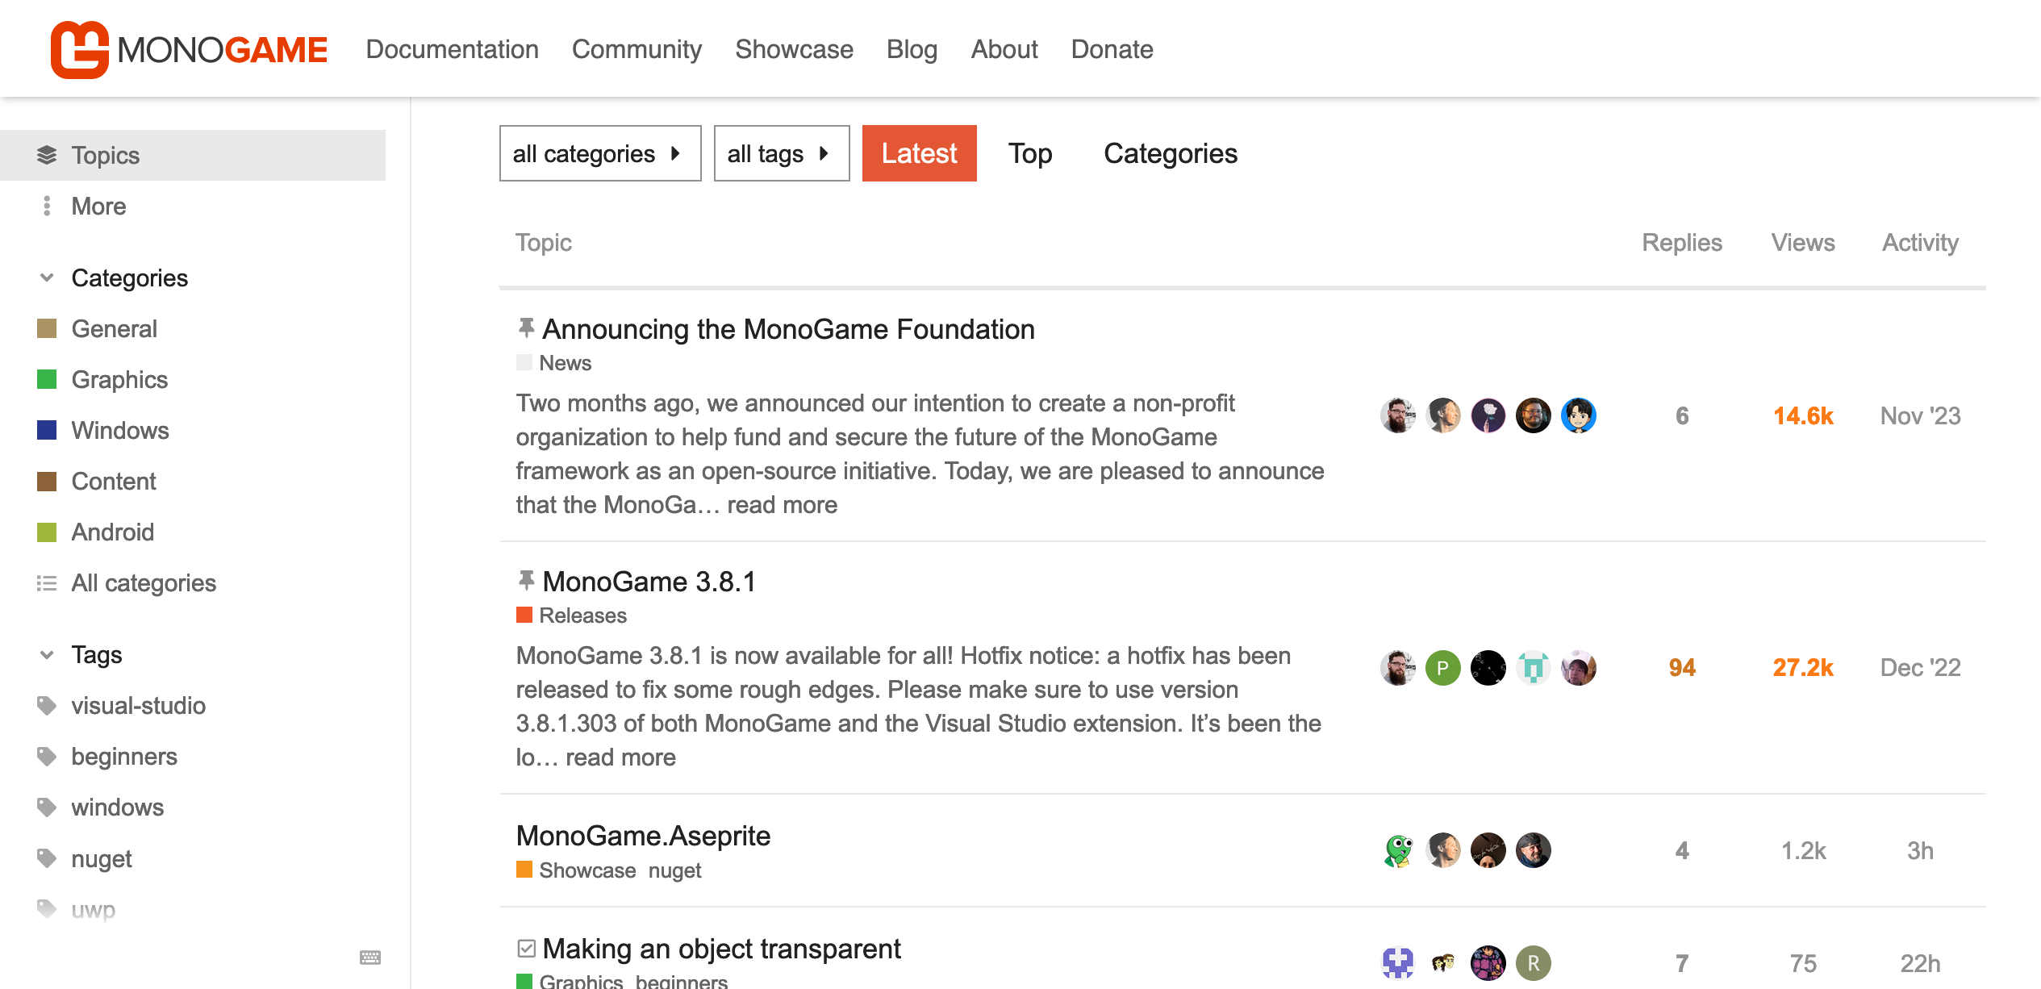
Task: Click the All categories list icon
Action: 47,583
